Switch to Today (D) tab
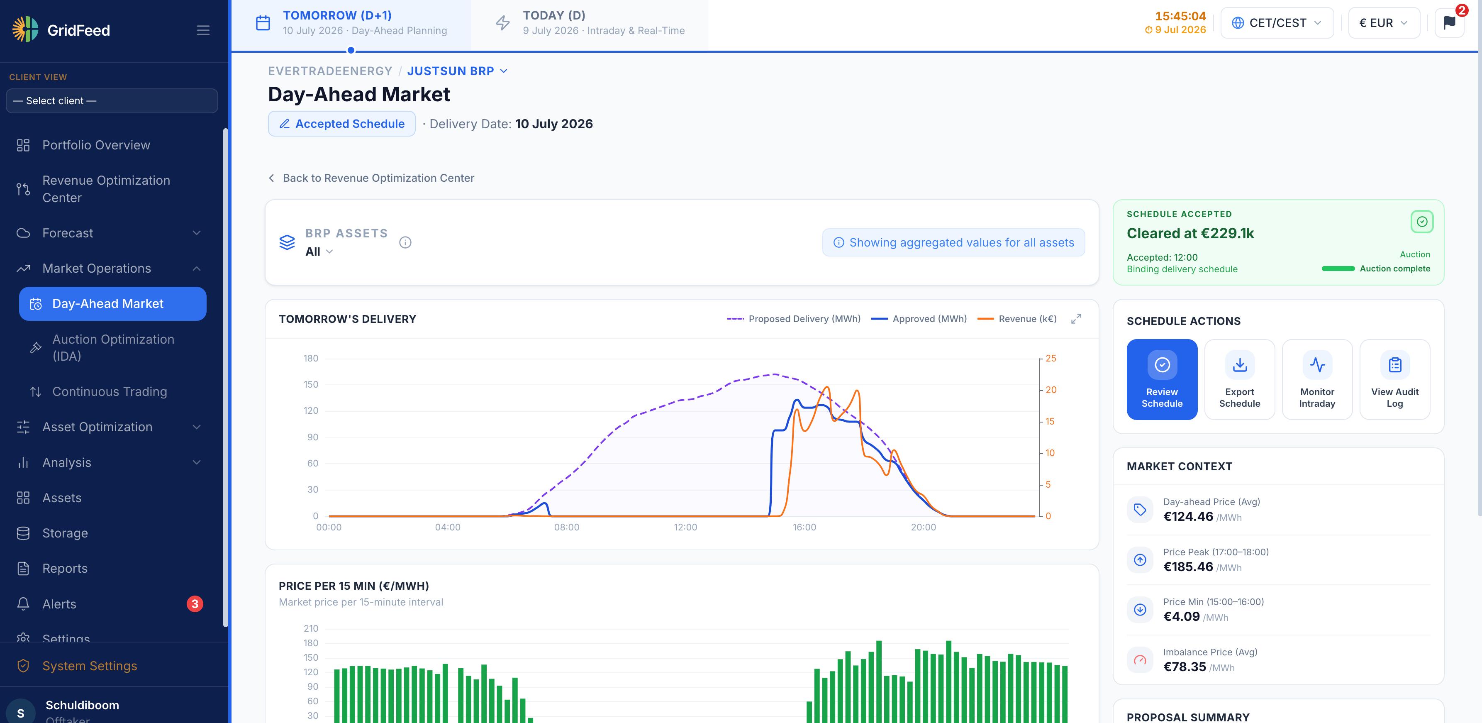 click(590, 23)
